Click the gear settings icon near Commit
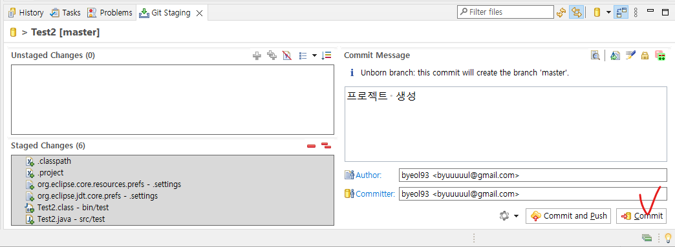The image size is (675, 247). pos(504,215)
